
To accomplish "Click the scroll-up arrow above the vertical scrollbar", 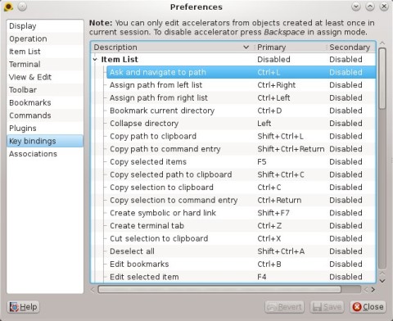I will point(382,43).
